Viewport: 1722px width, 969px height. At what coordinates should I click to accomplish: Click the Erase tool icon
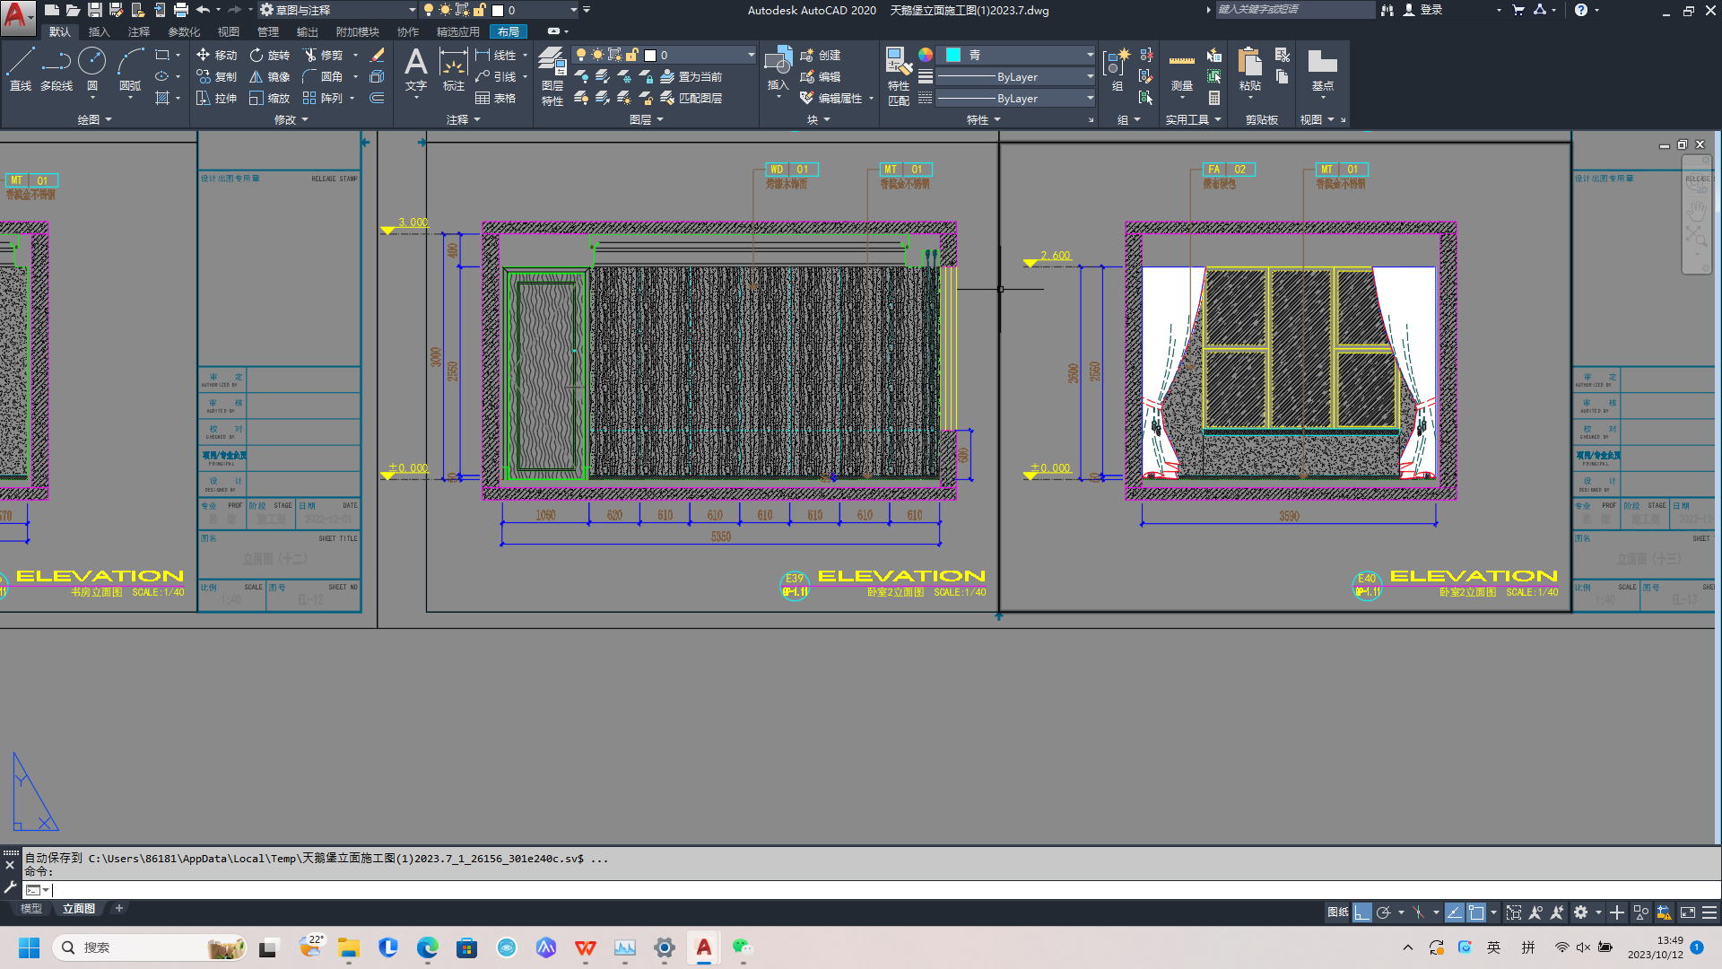coord(378,55)
